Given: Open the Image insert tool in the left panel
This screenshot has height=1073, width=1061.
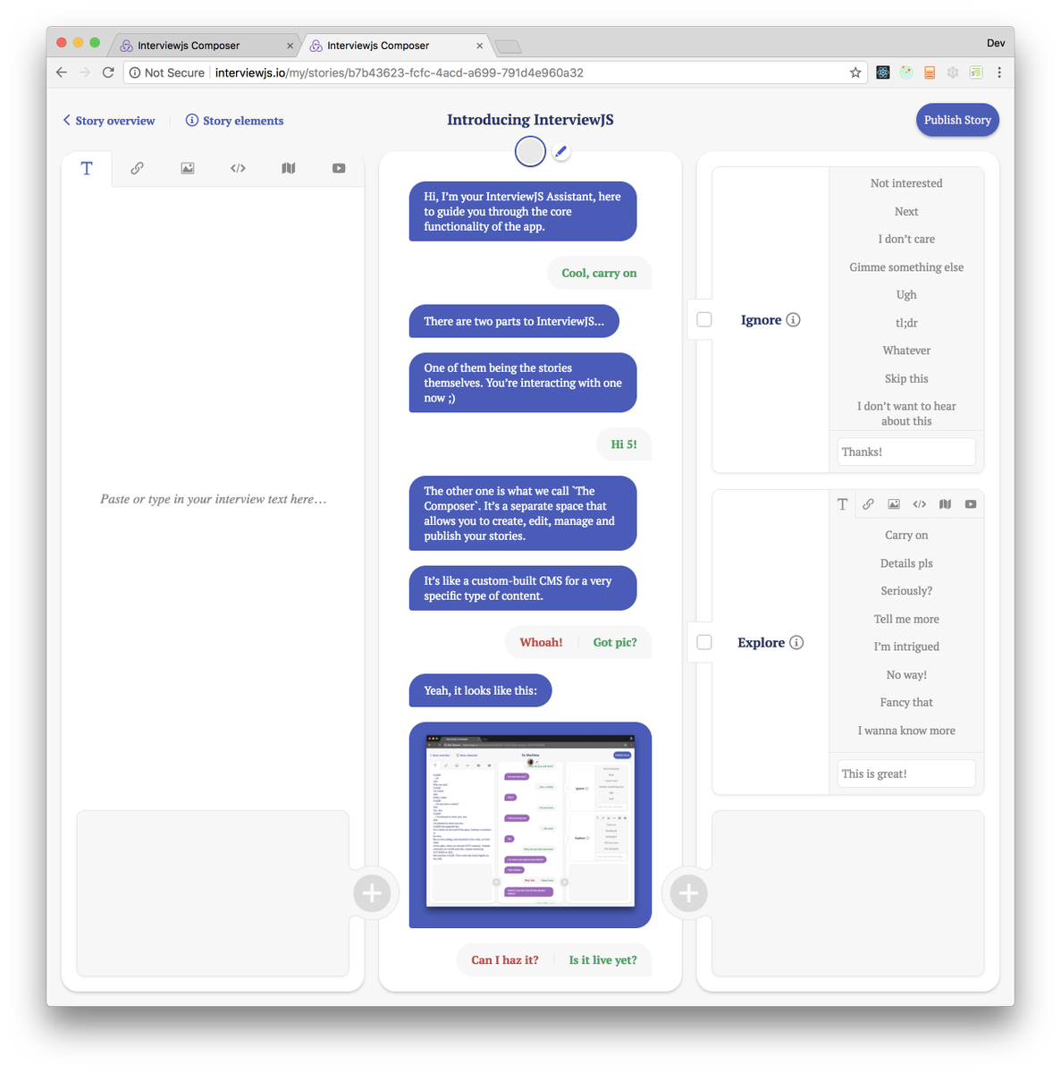Looking at the screenshot, I should coord(187,168).
